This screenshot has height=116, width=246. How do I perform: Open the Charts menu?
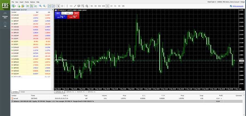point(27,2)
